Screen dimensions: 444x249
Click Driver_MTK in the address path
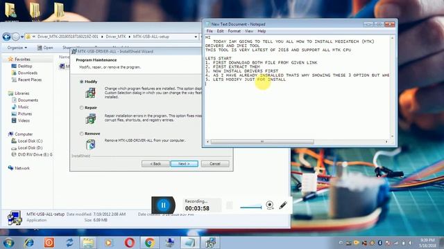116,37
